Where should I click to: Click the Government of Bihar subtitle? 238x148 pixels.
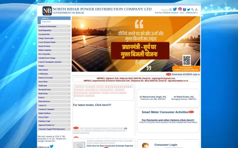pos(68,13)
